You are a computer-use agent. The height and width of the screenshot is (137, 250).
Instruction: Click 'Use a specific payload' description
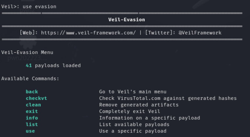tap(133, 131)
